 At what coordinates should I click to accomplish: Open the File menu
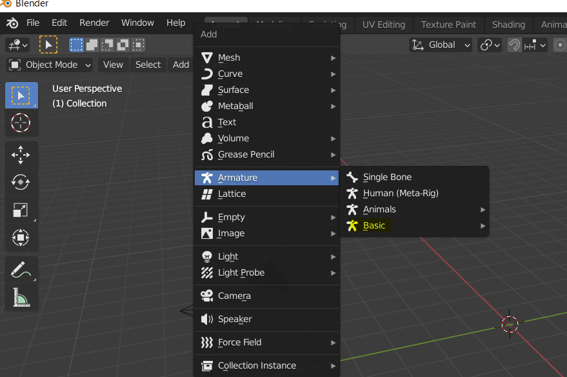[33, 23]
